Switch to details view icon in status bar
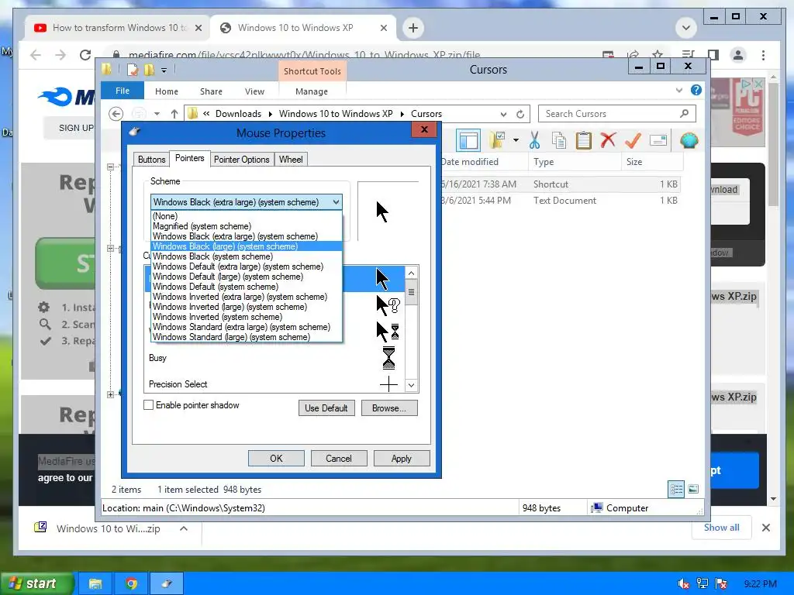794x595 pixels. point(676,489)
